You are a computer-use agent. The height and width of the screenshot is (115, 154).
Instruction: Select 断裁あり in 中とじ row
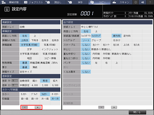[x=96, y=49]
